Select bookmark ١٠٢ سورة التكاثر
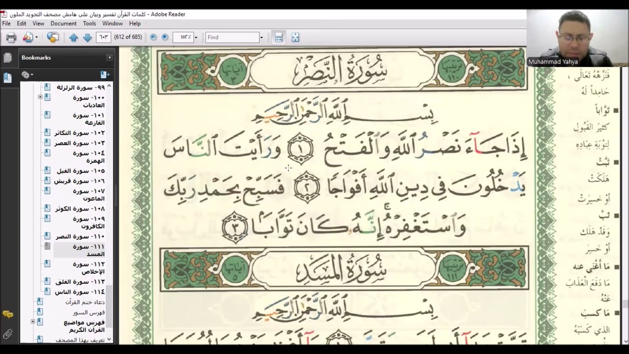The image size is (629, 354). point(80,133)
